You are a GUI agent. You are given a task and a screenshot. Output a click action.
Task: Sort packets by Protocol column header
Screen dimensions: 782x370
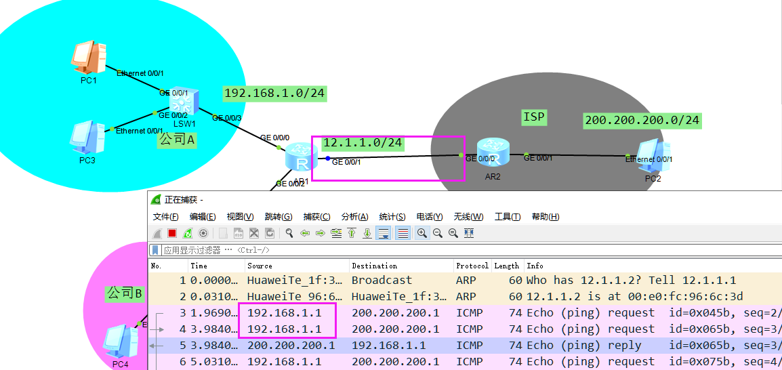[x=472, y=266]
